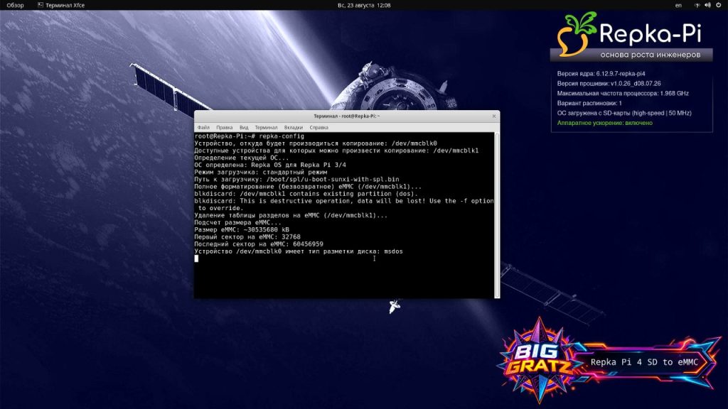
Task: Click the terminal cursor block on the last line
Action: pyautogui.click(x=196, y=258)
